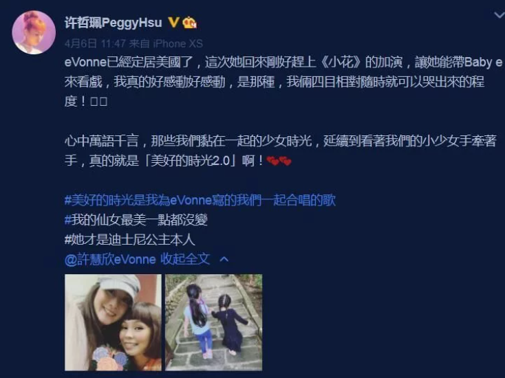Click the iPhone XS source link
The image size is (505, 378).
click(178, 43)
